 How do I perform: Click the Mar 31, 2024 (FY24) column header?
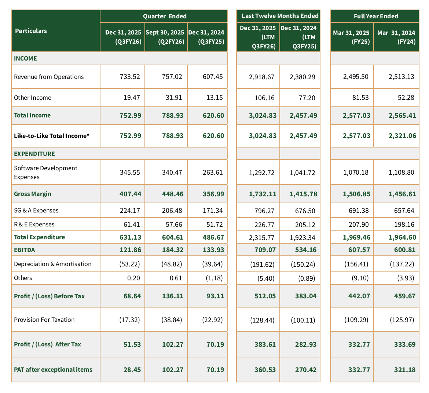[396, 37]
